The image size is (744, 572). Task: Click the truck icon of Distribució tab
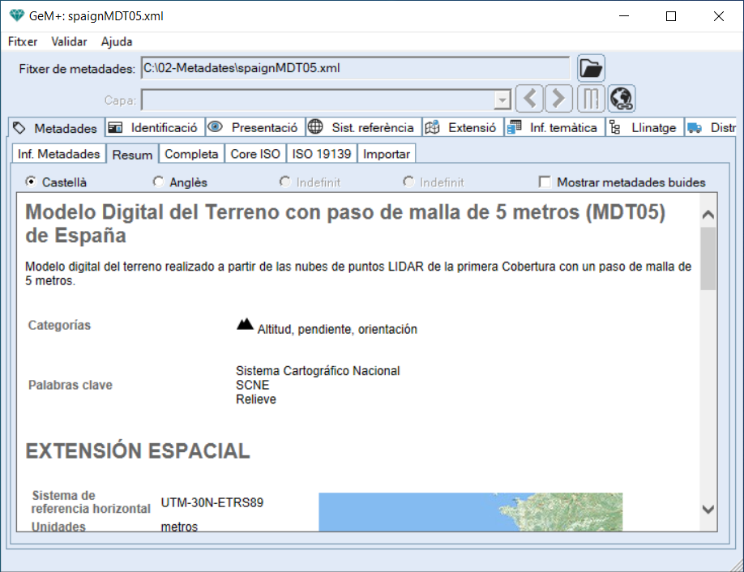(x=695, y=127)
